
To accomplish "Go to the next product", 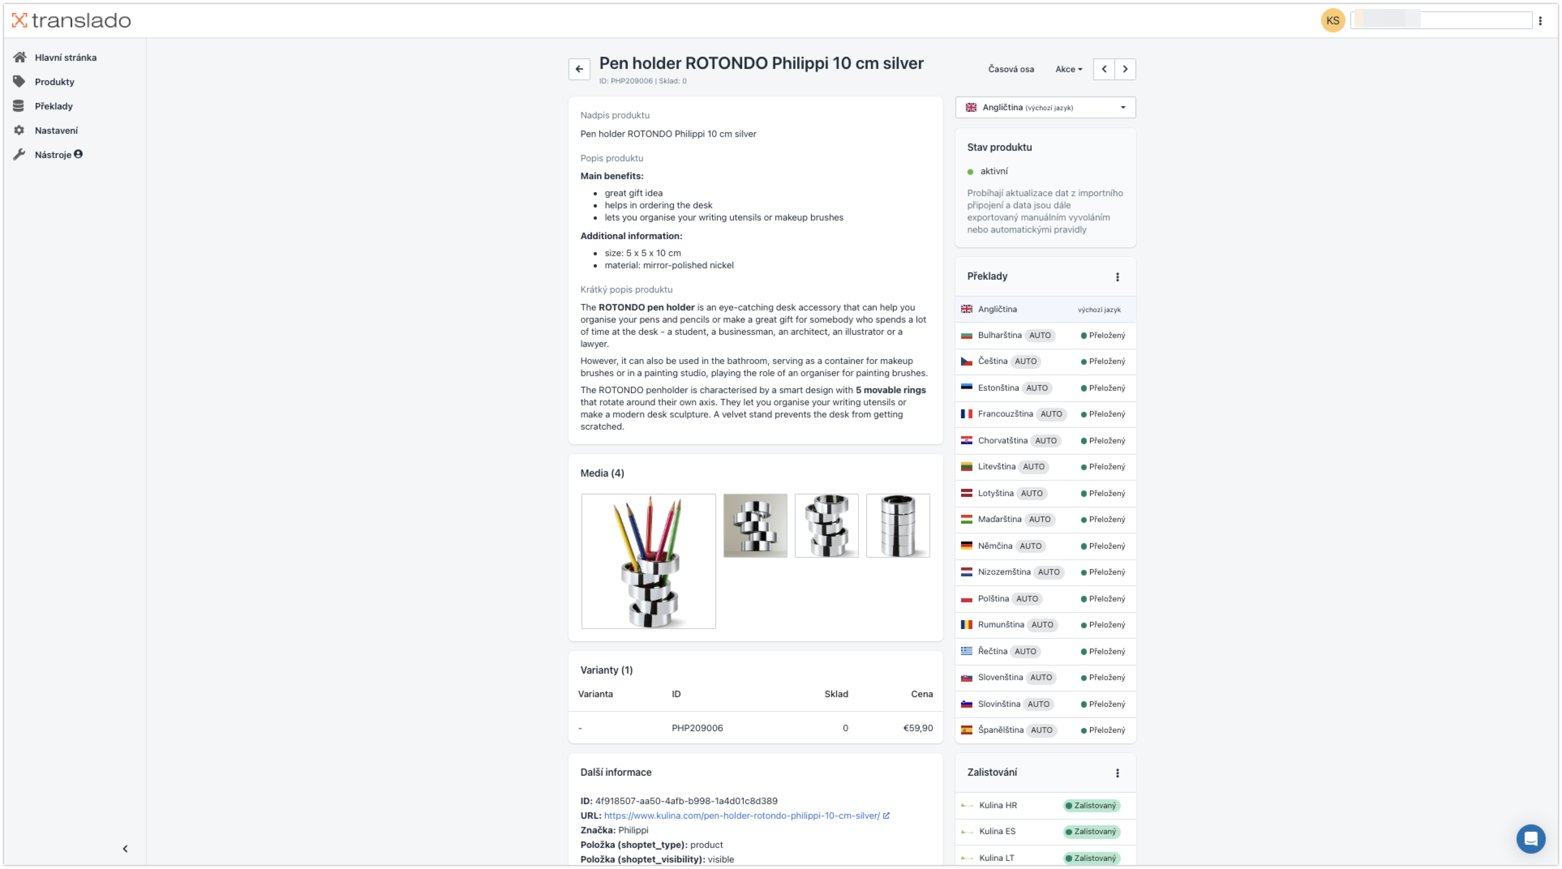I will point(1125,69).
